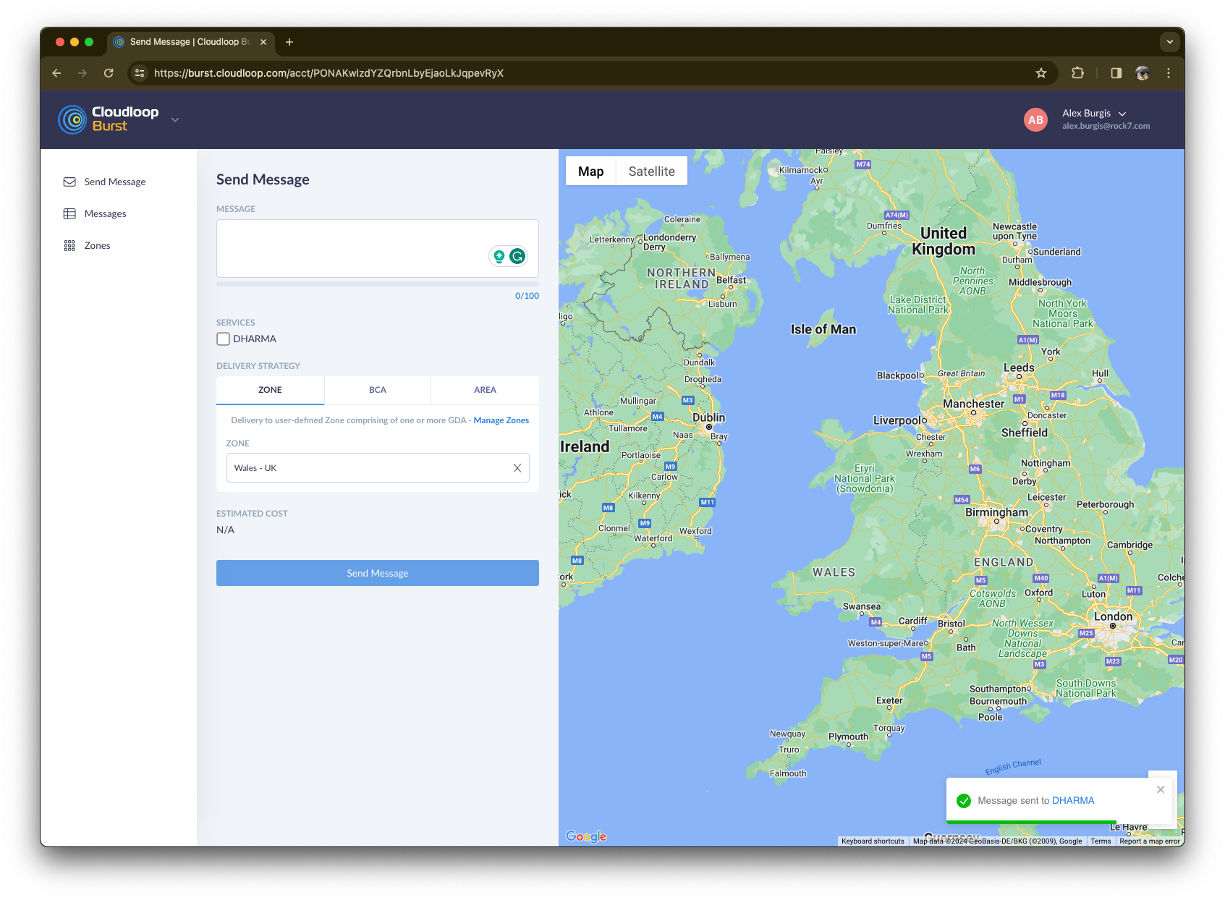Click the message length progress bar
The width and height of the screenshot is (1225, 900).
click(x=378, y=284)
